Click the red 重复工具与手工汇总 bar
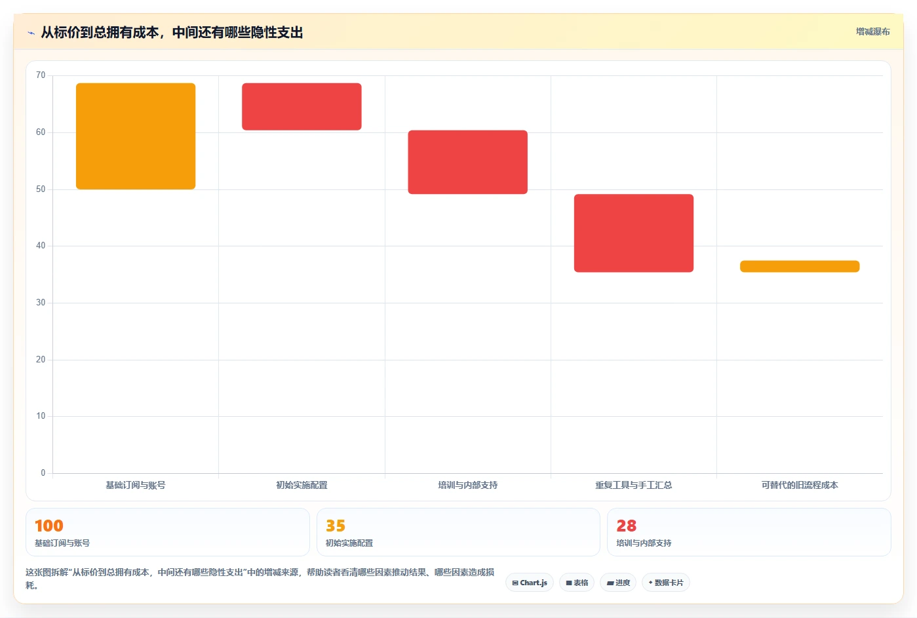Viewport: 917px width, 618px height. click(634, 233)
